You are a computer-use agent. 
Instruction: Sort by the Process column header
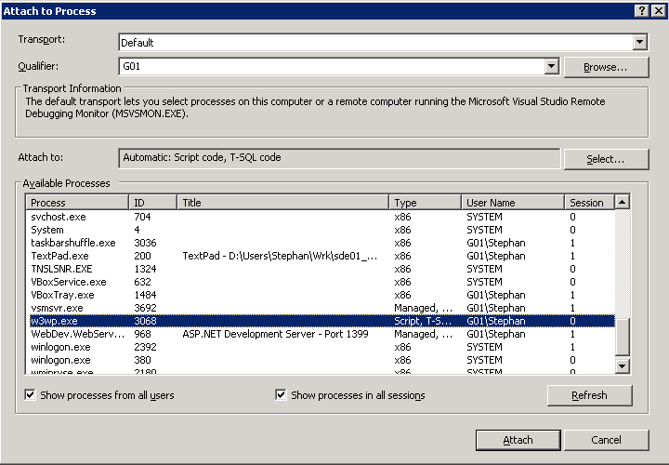click(x=77, y=203)
